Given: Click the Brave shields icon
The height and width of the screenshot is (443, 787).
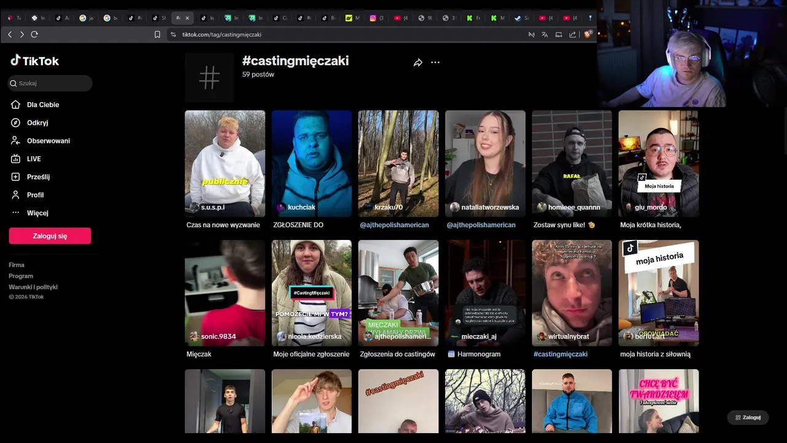Looking at the screenshot, I should click(587, 34).
